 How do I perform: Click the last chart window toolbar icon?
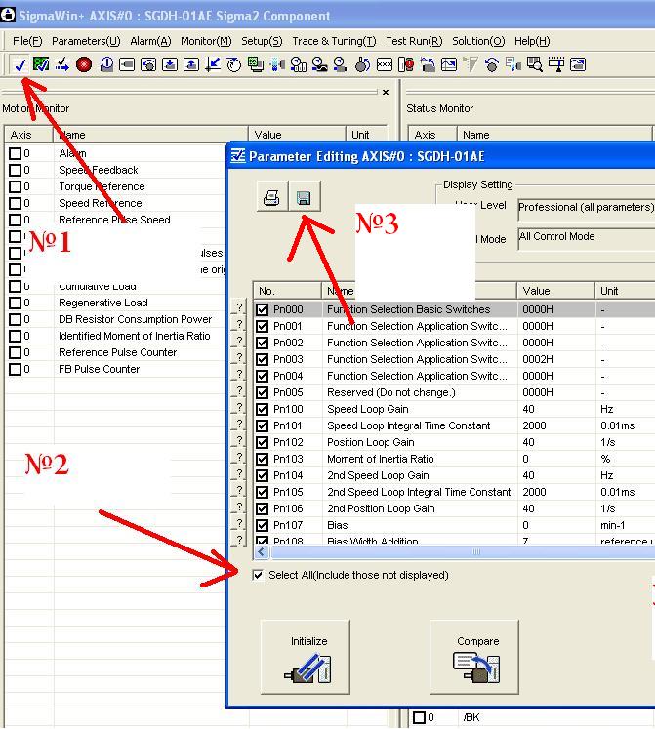click(x=577, y=64)
